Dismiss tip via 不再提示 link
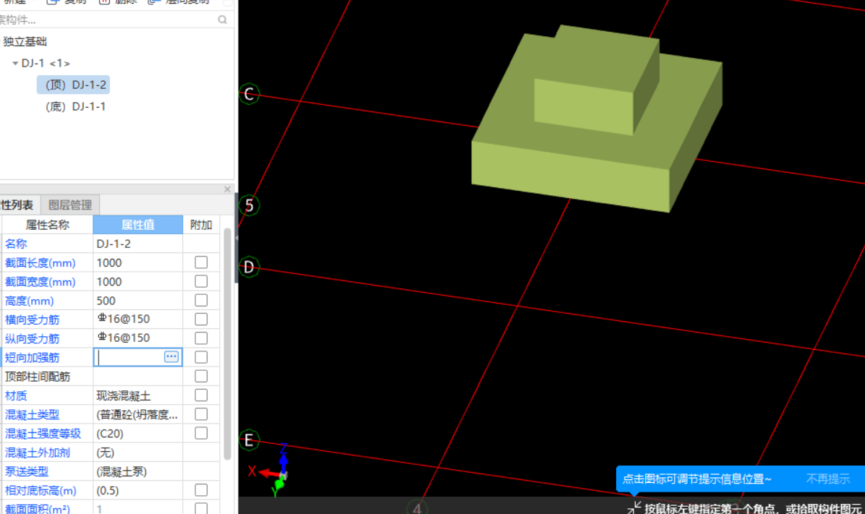The height and width of the screenshot is (514, 865). coord(827,479)
